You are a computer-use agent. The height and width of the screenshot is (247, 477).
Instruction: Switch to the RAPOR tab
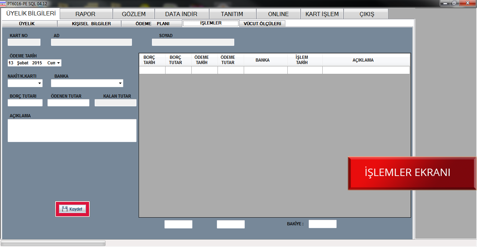click(86, 14)
